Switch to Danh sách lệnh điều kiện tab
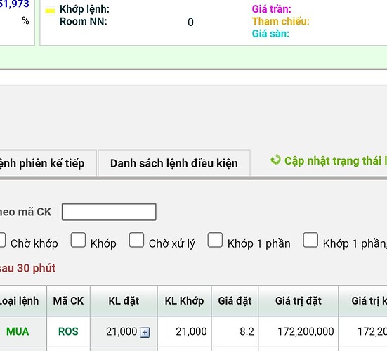The image size is (387, 351). click(174, 163)
